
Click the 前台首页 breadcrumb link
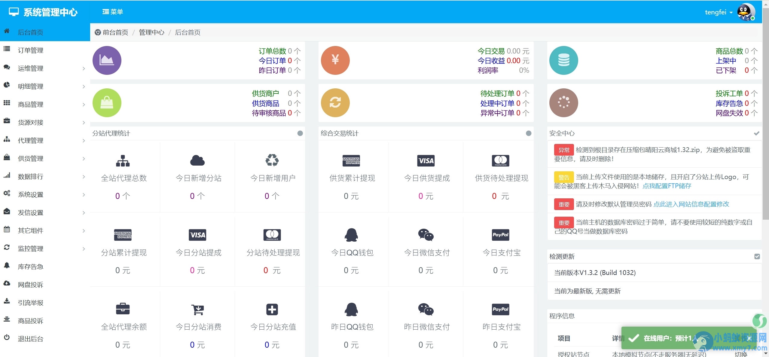(115, 32)
